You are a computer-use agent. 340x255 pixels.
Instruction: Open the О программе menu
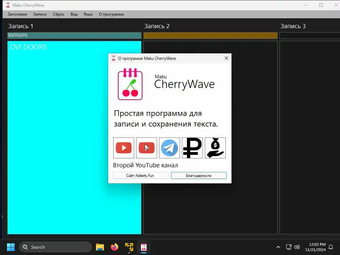point(112,14)
